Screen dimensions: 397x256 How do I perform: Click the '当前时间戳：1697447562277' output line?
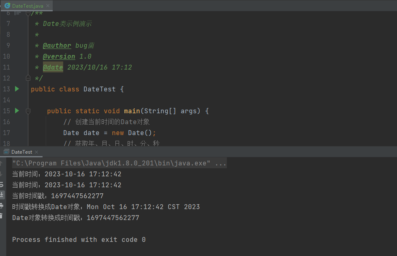click(58, 196)
